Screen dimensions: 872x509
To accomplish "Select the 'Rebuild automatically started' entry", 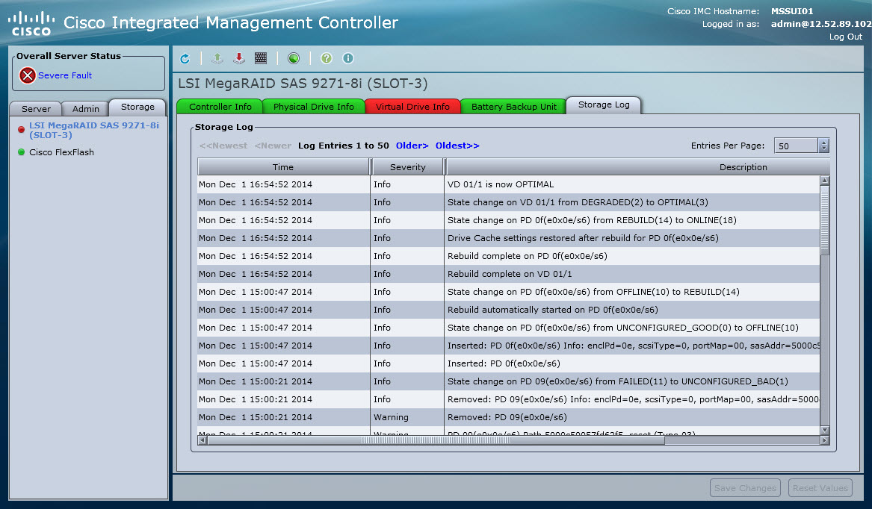I will click(x=509, y=310).
